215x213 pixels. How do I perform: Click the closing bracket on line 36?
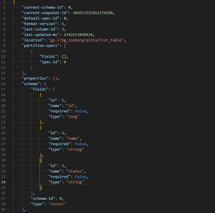click(x=32, y=193)
